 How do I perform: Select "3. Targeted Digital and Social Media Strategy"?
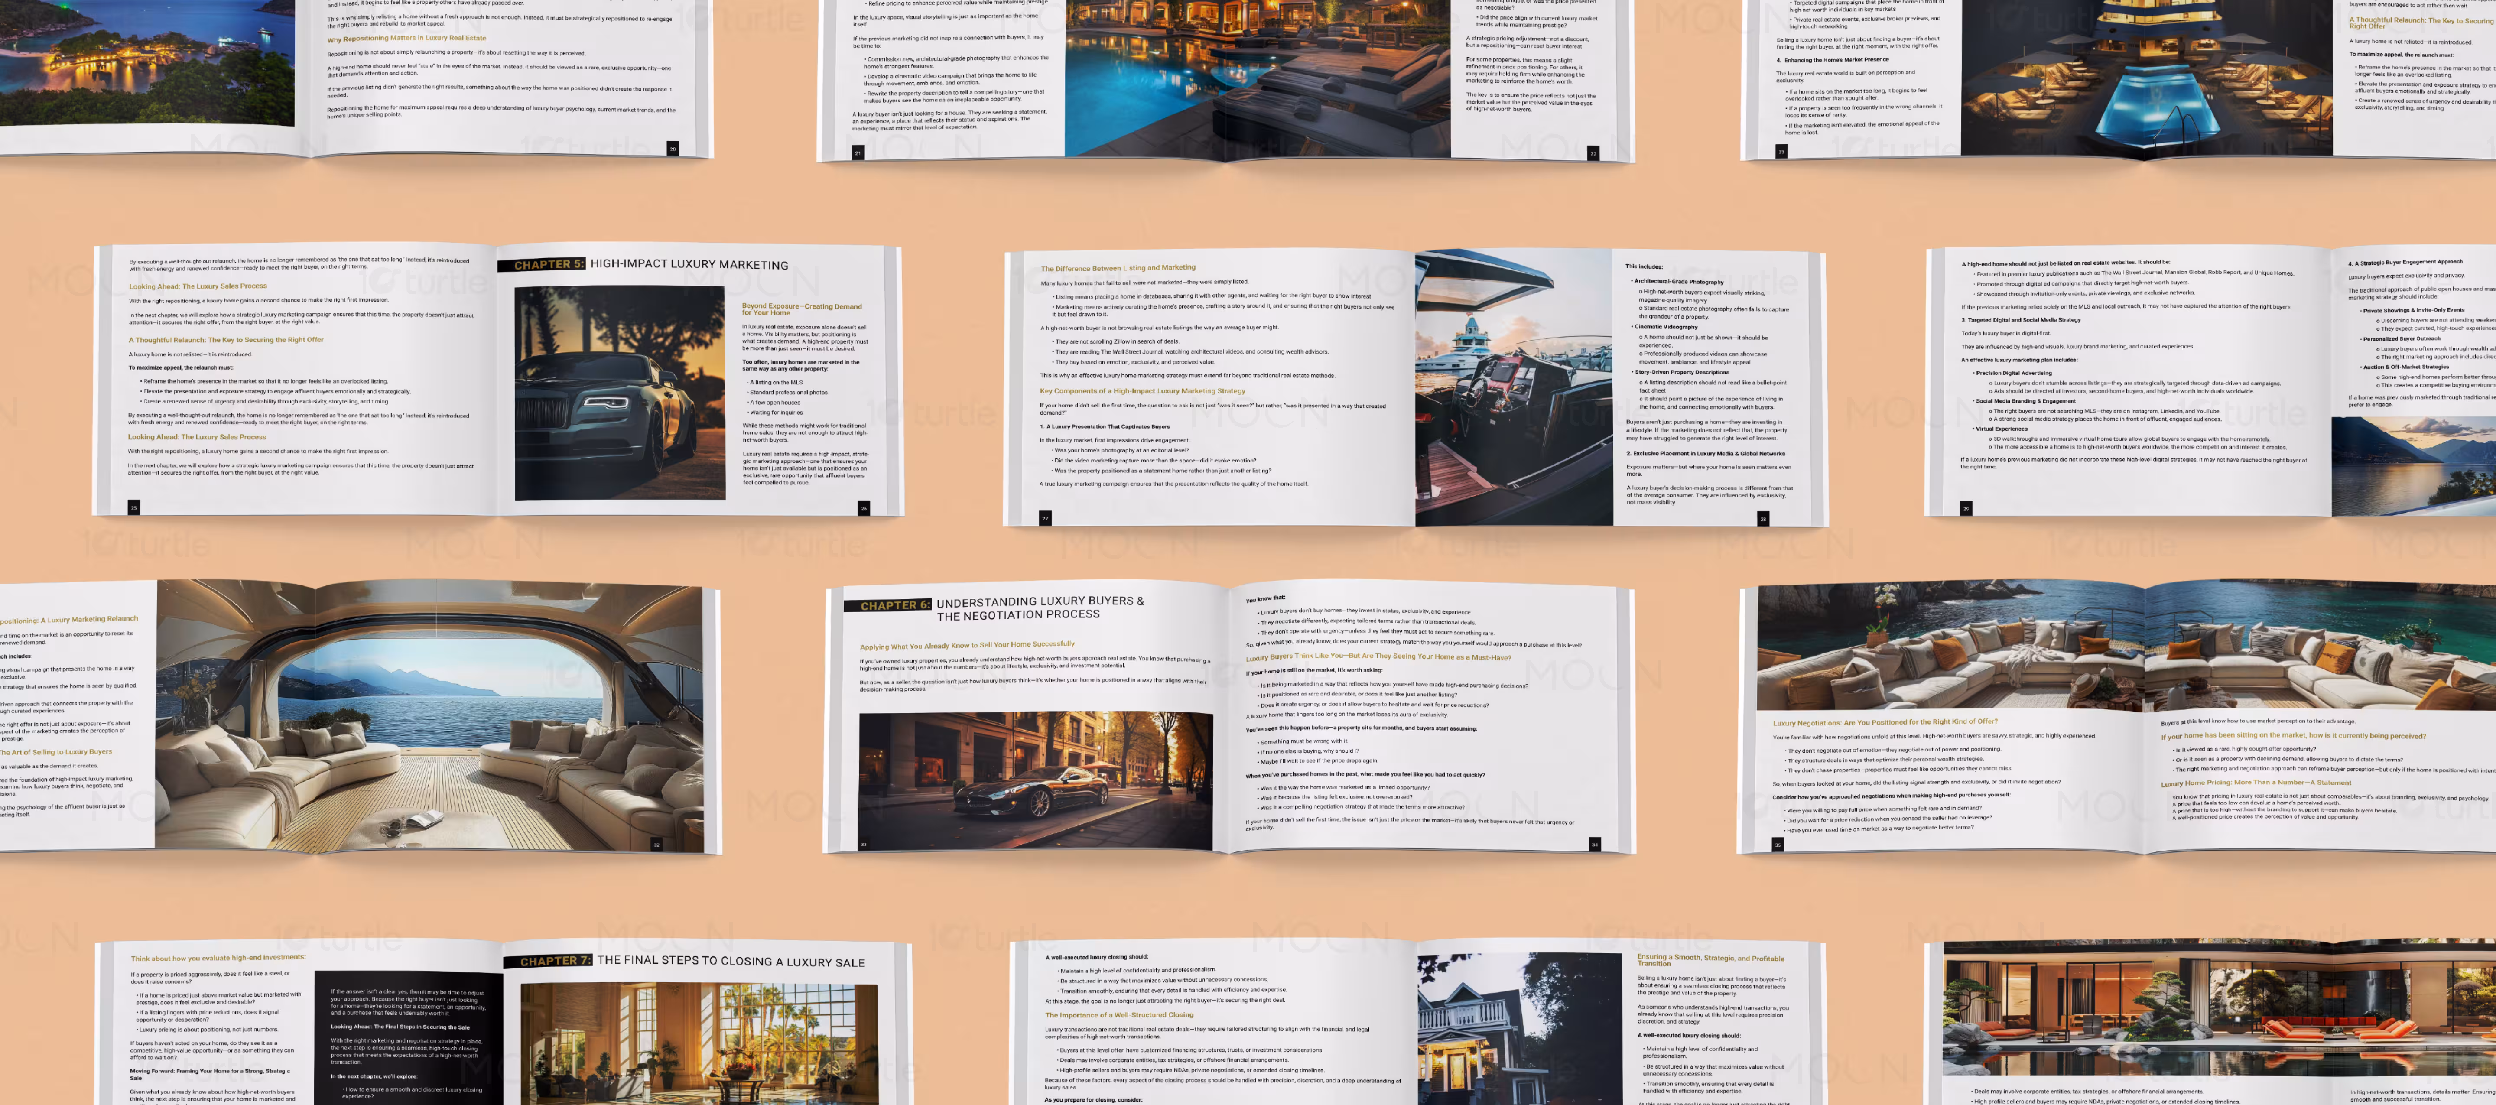pyautogui.click(x=2020, y=319)
